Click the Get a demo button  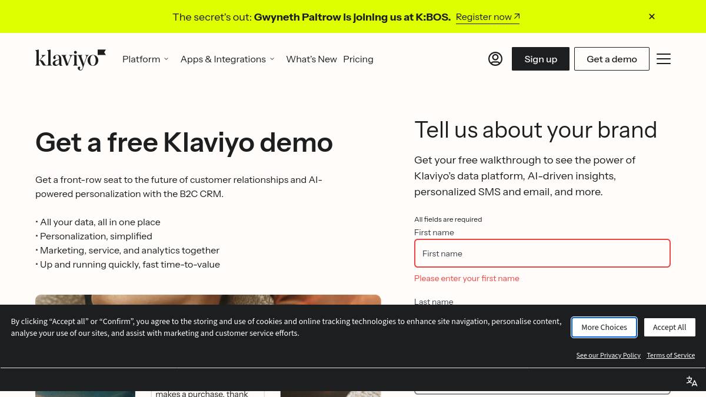point(612,59)
